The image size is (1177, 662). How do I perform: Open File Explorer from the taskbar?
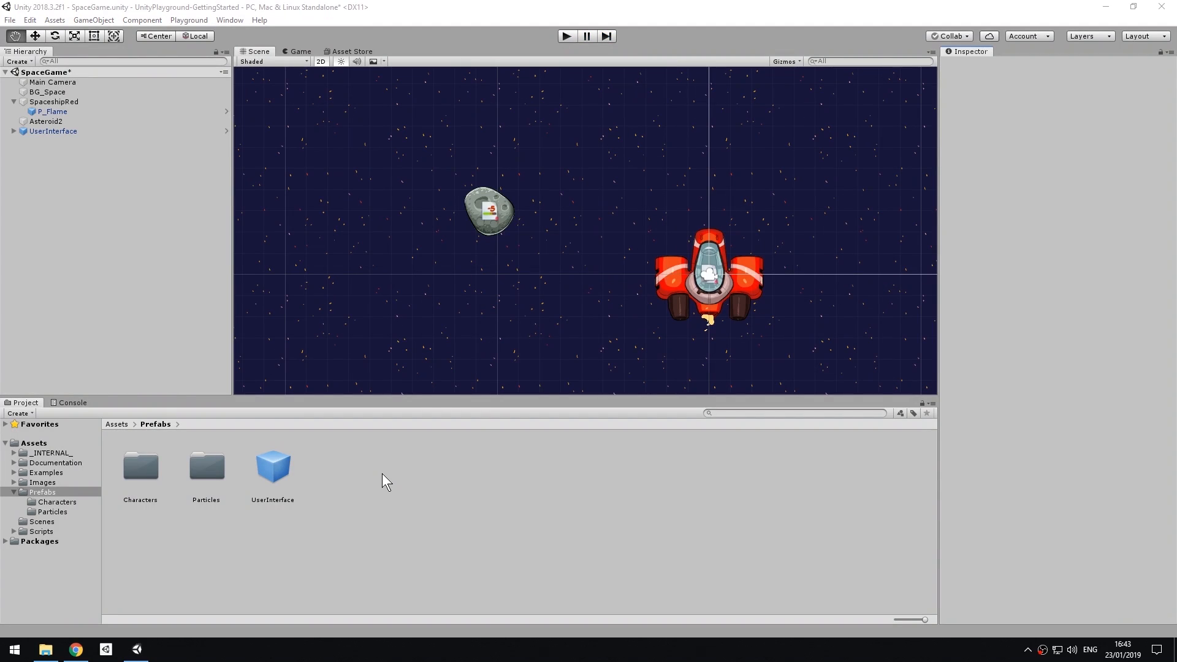45,650
